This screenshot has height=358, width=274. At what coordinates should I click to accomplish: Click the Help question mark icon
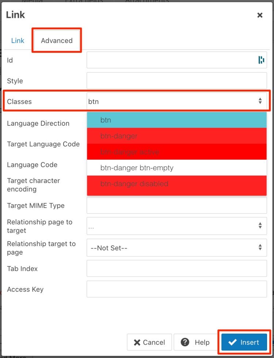(186, 342)
